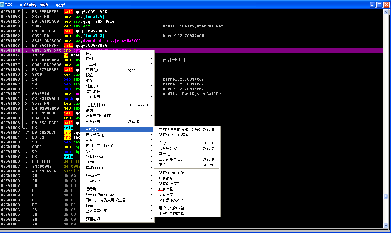Choose 下个 in the search submenu
This screenshot has width=391, height=233.
click(187, 164)
